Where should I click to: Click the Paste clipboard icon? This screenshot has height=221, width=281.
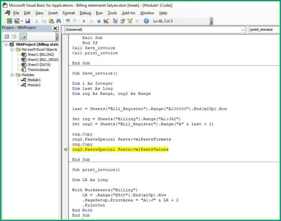pos(51,21)
